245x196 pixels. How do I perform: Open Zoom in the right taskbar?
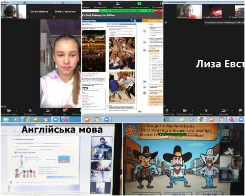pos(241,120)
